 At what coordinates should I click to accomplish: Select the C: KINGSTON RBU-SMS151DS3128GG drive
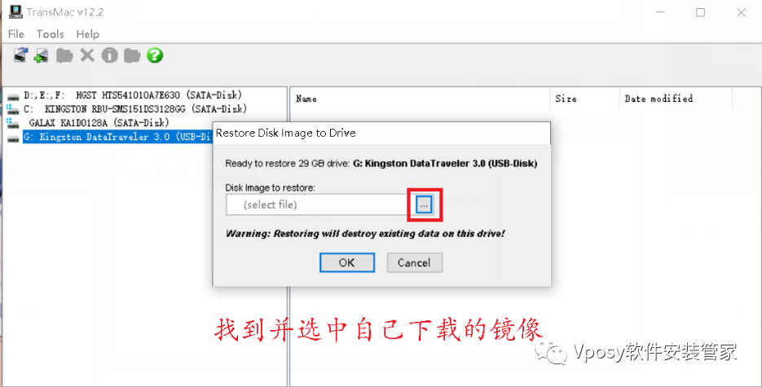[x=127, y=109]
